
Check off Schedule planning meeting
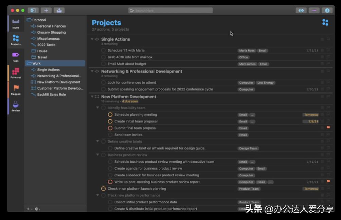point(110,115)
